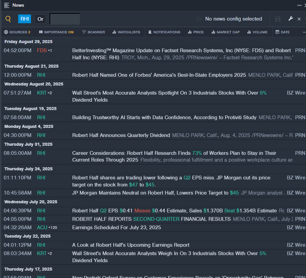The width and height of the screenshot is (306, 278).
Task: Click the News panel menu icon
Action: (x=7, y=5)
